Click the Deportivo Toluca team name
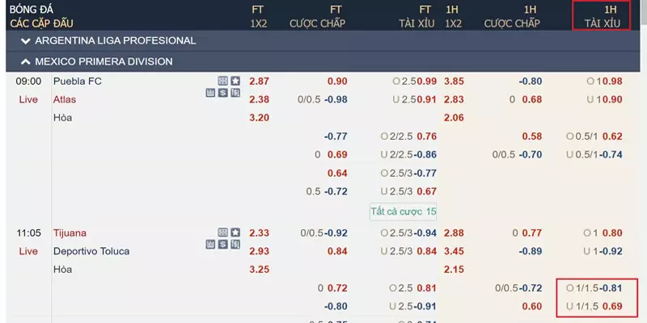This screenshot has height=323, width=647. coord(91,251)
